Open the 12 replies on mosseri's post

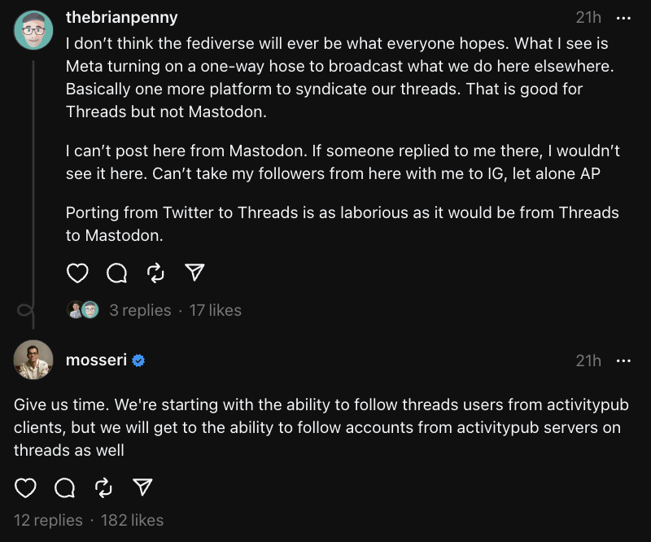48,520
